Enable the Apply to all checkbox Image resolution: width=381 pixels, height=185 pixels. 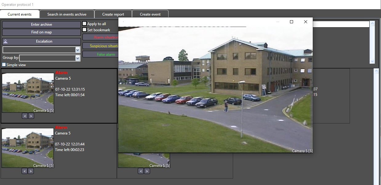(x=85, y=24)
